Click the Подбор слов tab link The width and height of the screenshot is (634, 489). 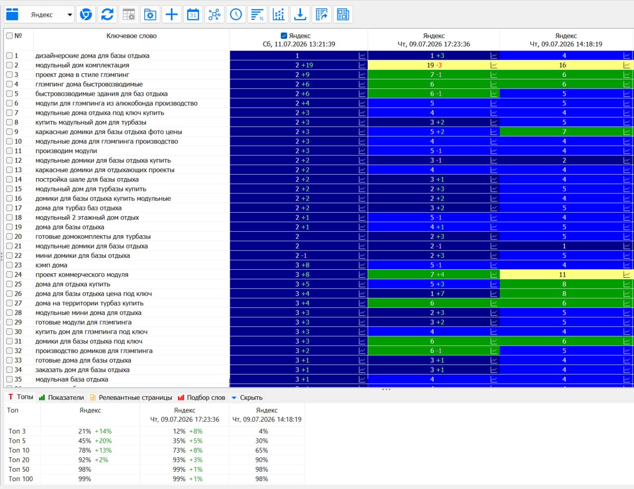pyautogui.click(x=201, y=398)
